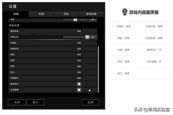173x115 pixels.
Task: Click the 抗锯齿：超高 text in the right summary
Action: 123,26
